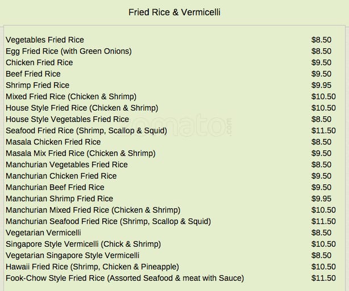Select Seafood Fried Rice (Shrimp, Scallop & Squid)
349x291 pixels.
(86, 130)
